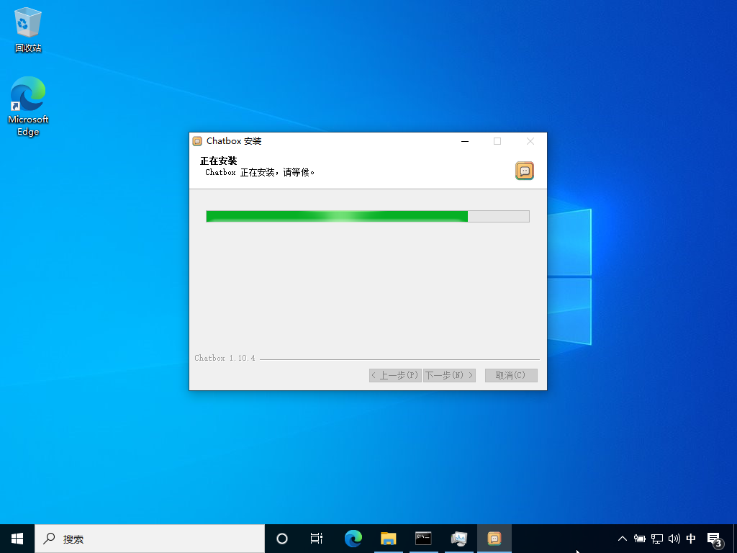Screen dimensions: 737x553
Task: Show hidden system tray icons
Action: (x=623, y=539)
